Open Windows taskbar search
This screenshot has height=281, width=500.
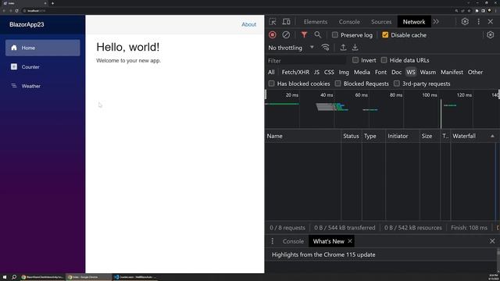click(x=14, y=277)
